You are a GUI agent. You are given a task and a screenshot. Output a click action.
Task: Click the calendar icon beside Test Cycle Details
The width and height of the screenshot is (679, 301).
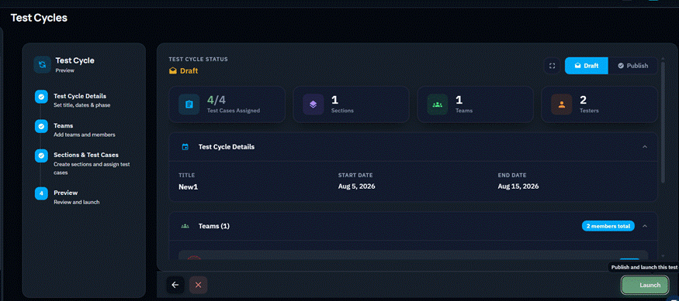185,147
